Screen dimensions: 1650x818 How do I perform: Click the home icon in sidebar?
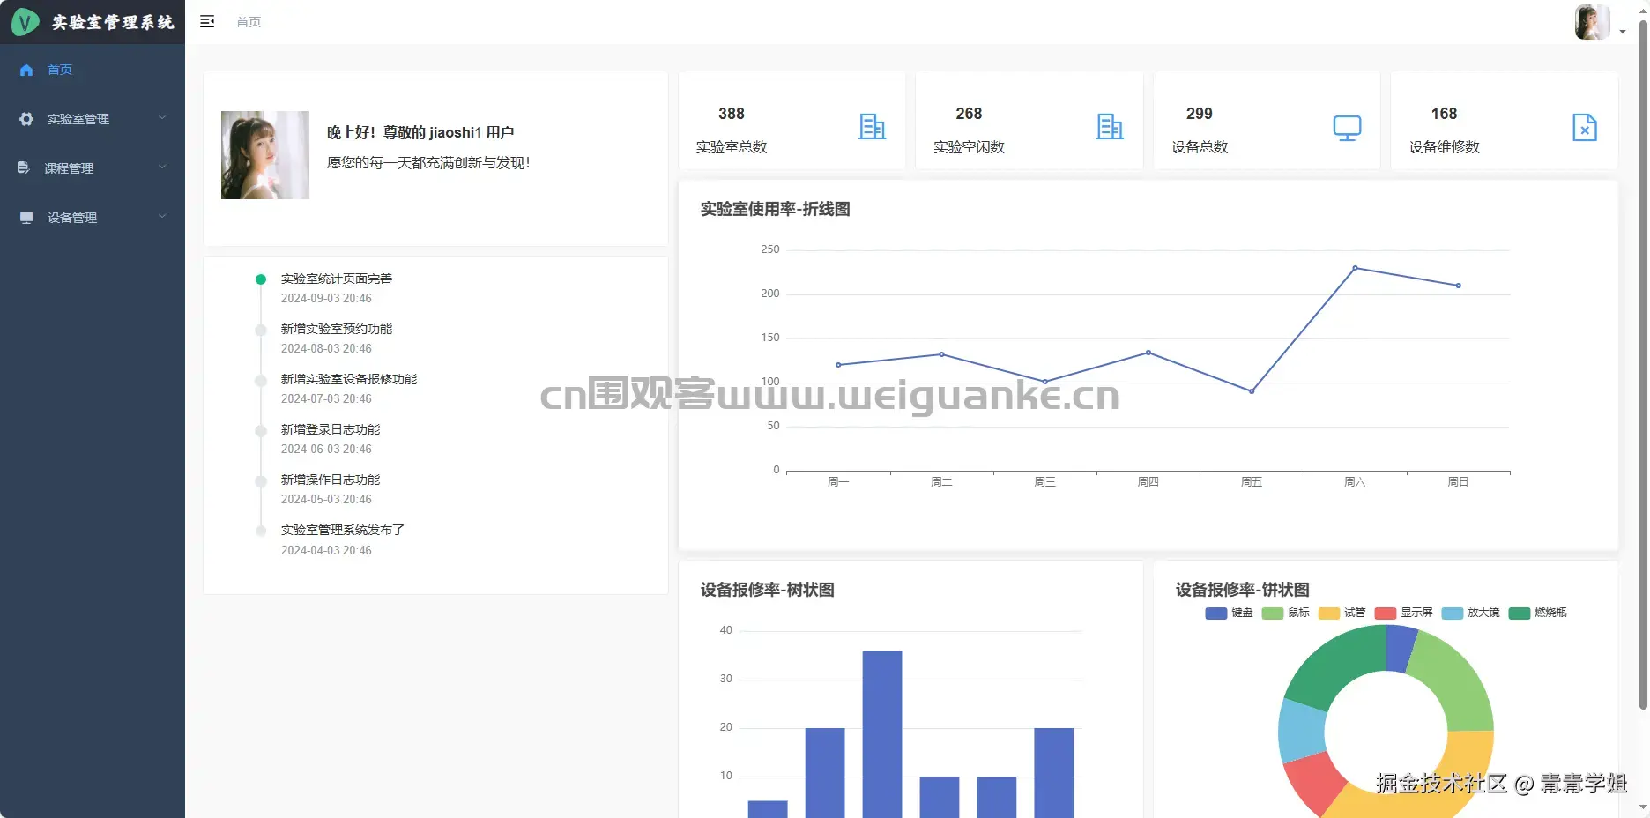(26, 70)
